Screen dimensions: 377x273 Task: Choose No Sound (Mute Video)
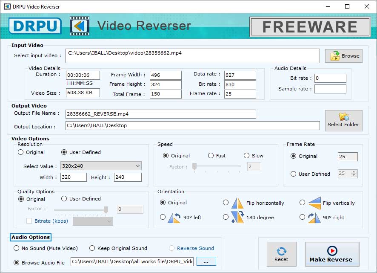tap(16, 248)
